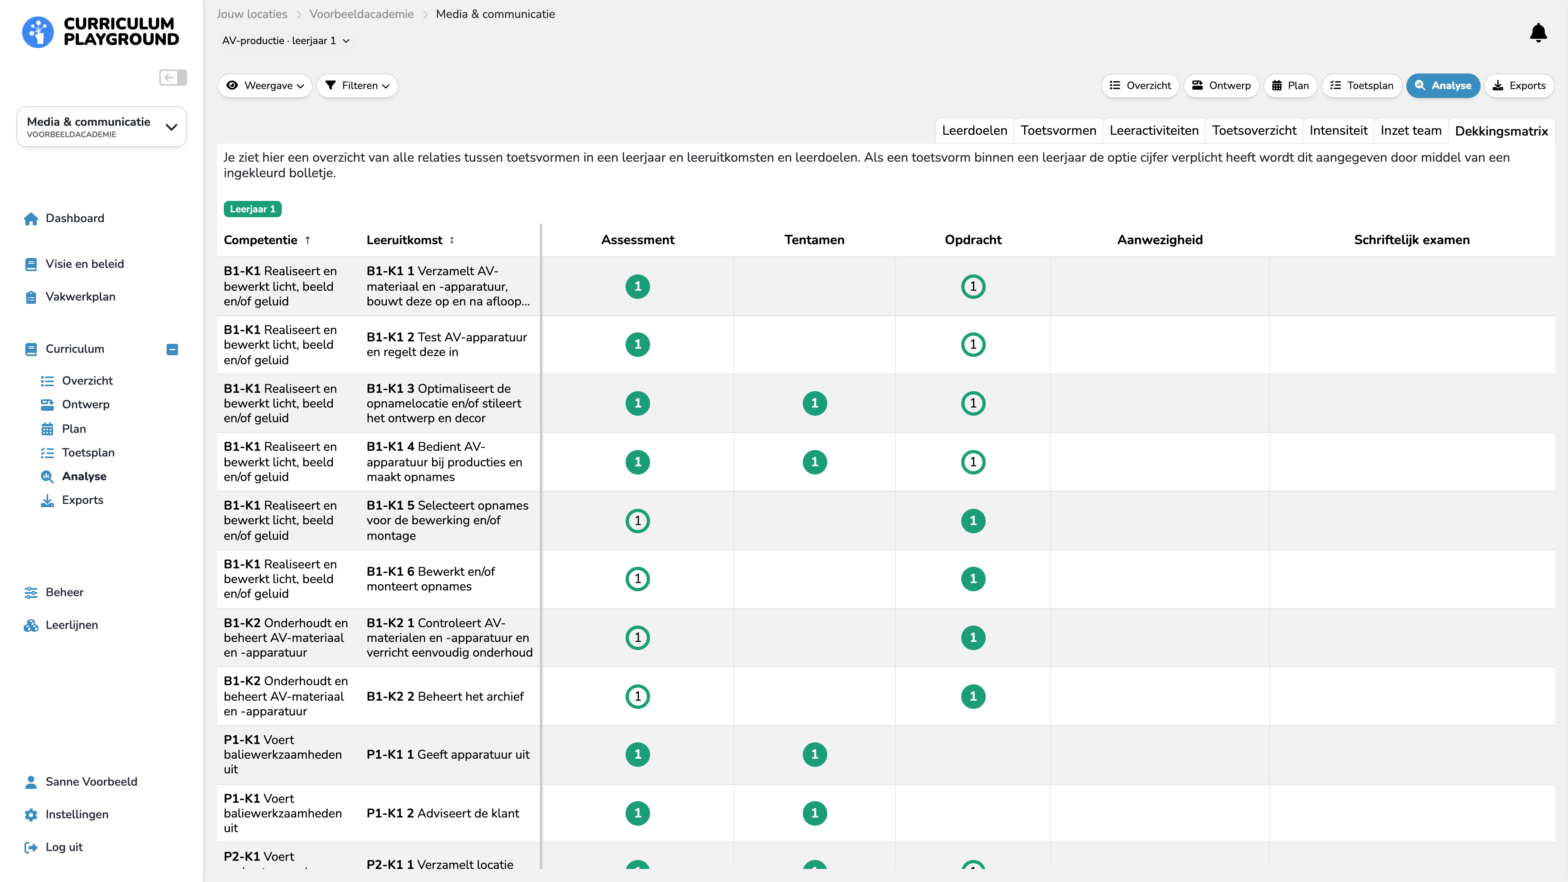This screenshot has height=882, width=1568.
Task: Open Exports from top toolbar
Action: 1519,85
